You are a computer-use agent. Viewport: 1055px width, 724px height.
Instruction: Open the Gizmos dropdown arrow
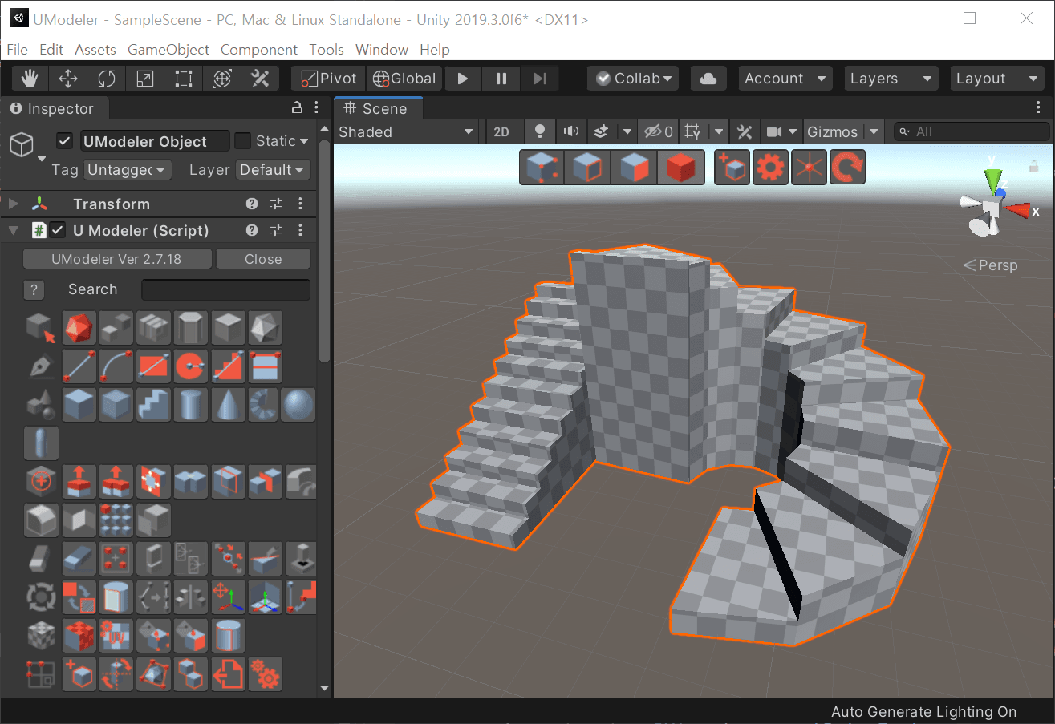(x=874, y=132)
